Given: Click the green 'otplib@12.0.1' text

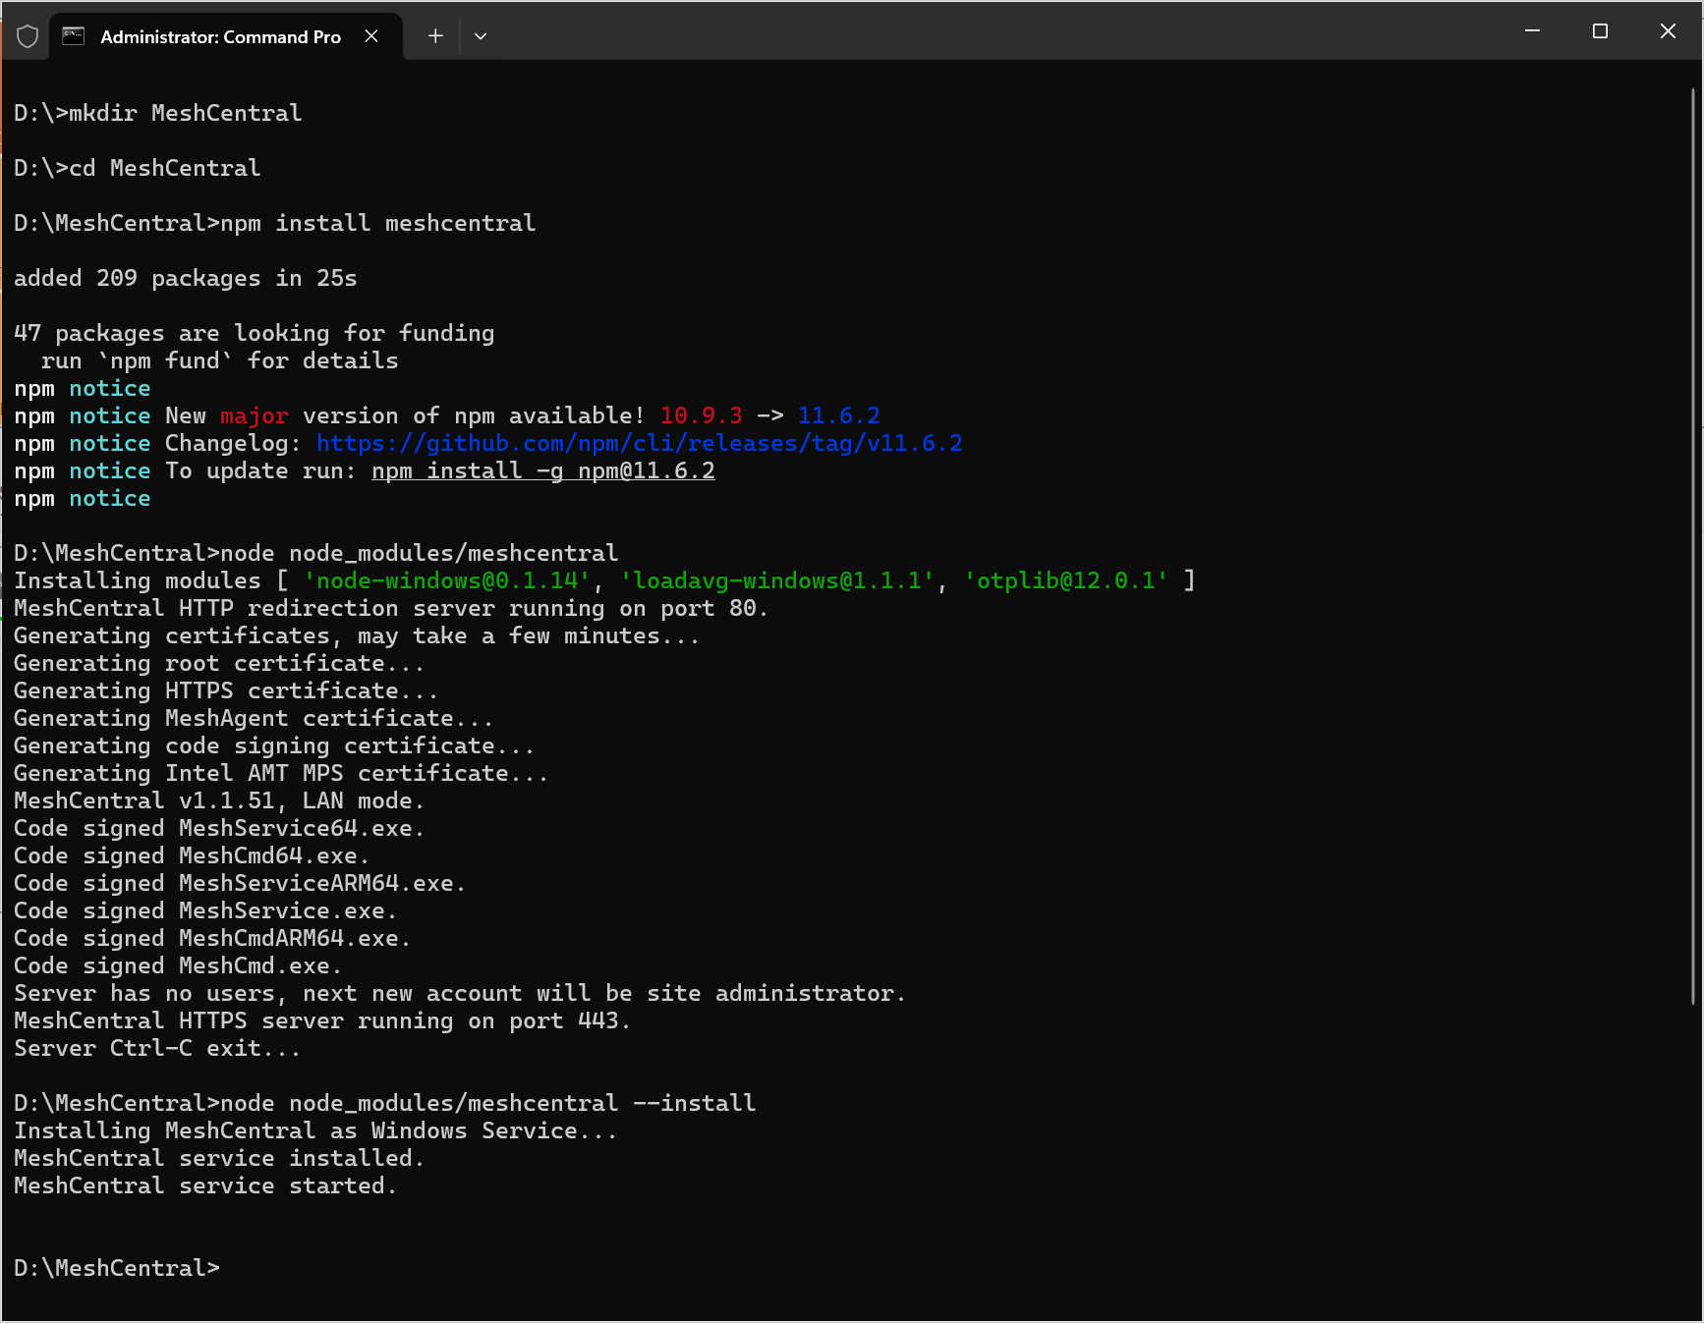Looking at the screenshot, I should pyautogui.click(x=1065, y=581).
